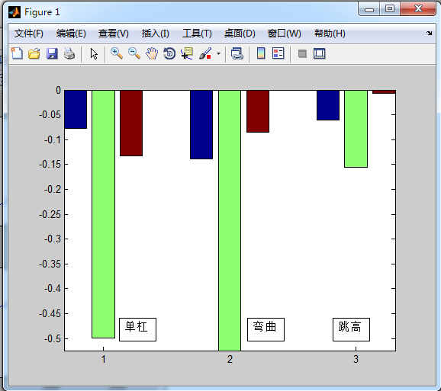Hide plot tools using the gray square icon
The height and width of the screenshot is (391, 441).
(302, 53)
